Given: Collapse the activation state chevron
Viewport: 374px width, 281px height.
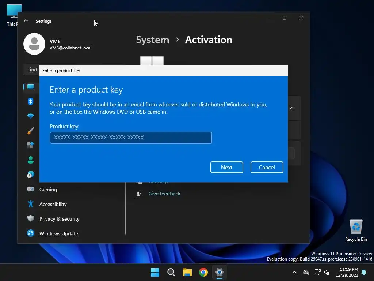Looking at the screenshot, I should tap(292, 108).
